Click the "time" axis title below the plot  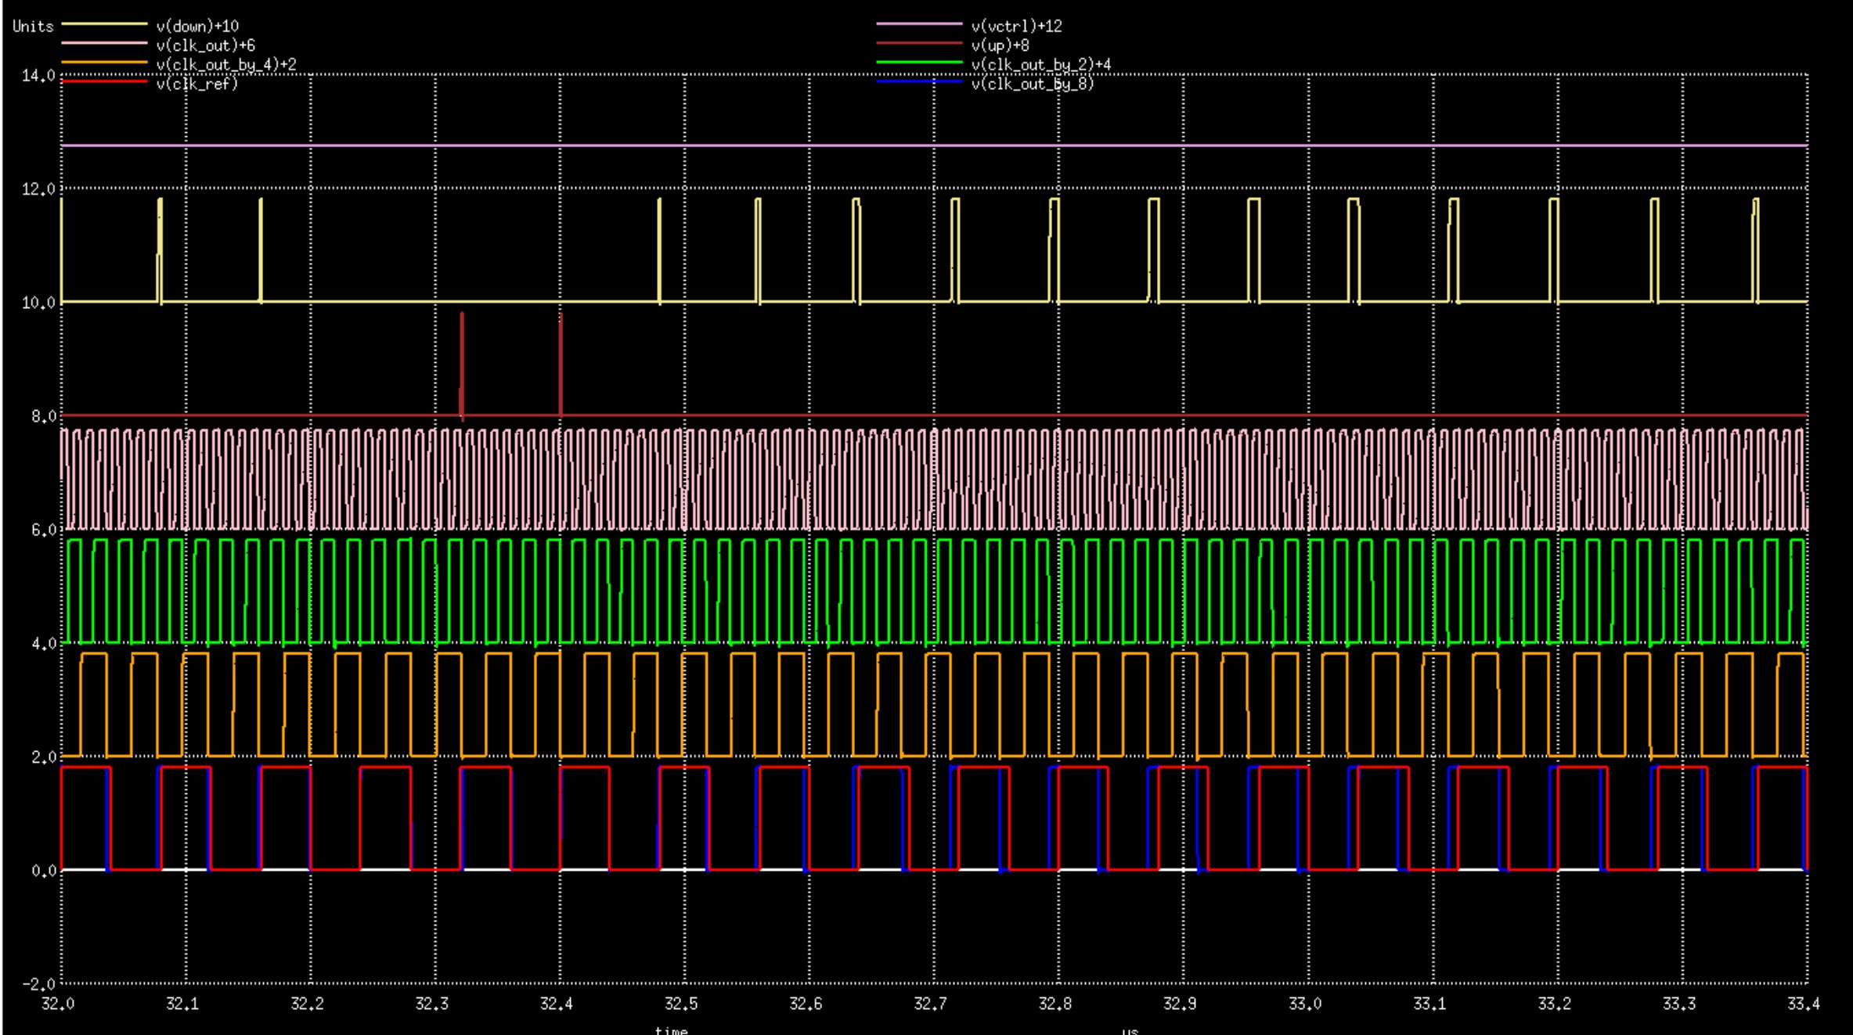pos(671,1030)
